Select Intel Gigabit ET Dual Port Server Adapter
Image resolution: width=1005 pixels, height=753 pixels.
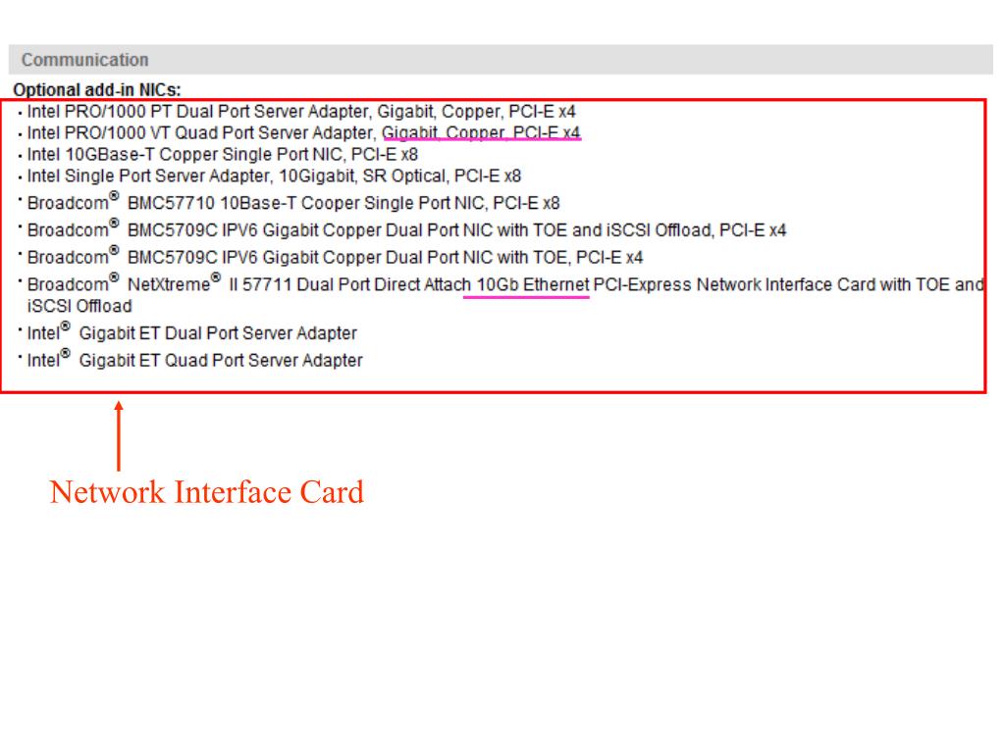point(191,331)
